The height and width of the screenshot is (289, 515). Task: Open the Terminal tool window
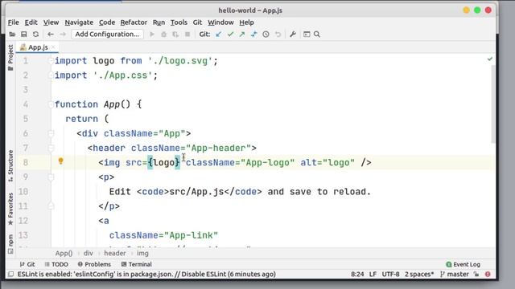click(137, 264)
